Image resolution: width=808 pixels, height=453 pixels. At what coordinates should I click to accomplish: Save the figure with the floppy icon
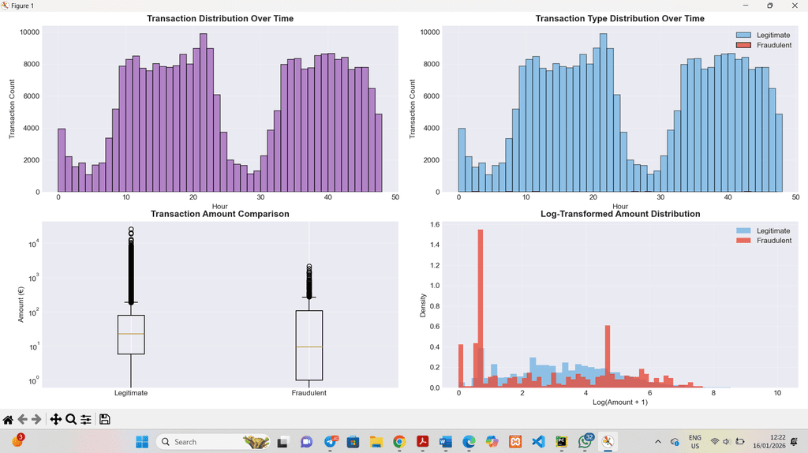click(x=105, y=420)
